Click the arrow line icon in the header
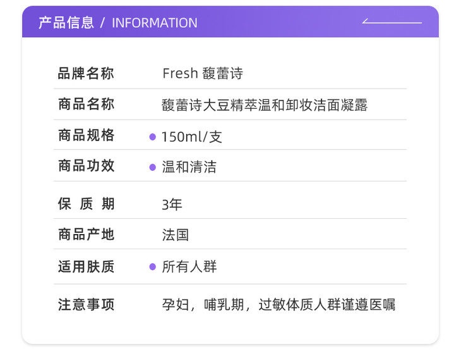The width and height of the screenshot is (461, 358). click(x=392, y=22)
